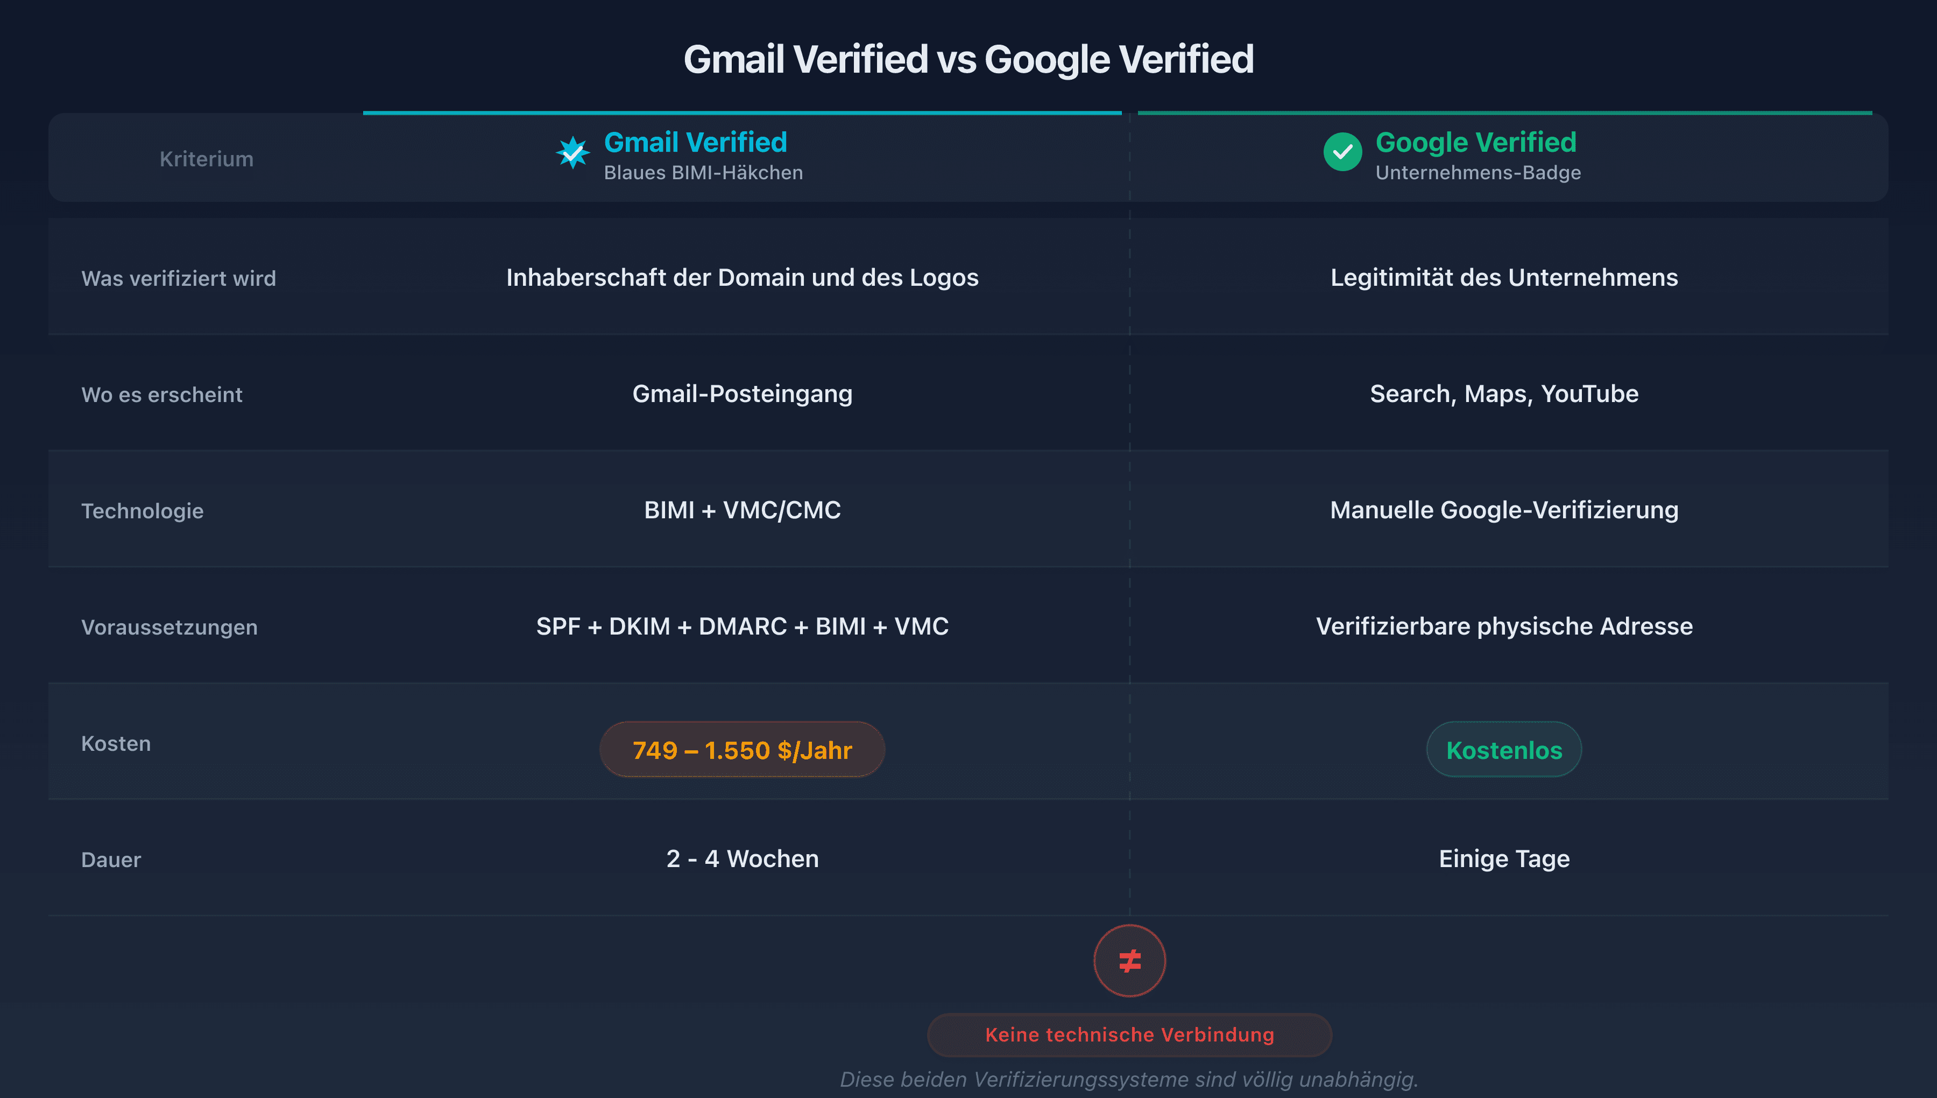The width and height of the screenshot is (1937, 1098).
Task: Click the green Google Verified checkmark icon
Action: 1344,153
